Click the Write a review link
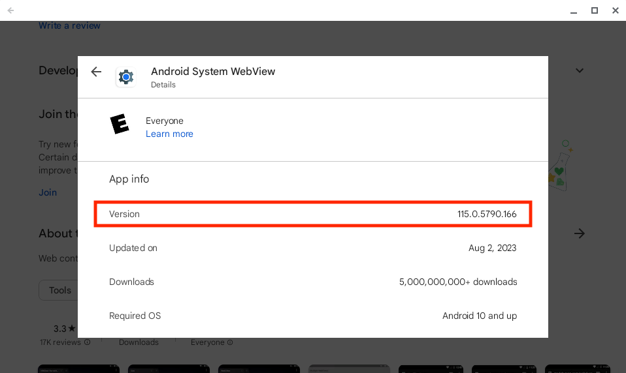This screenshot has width=626, height=373. [x=69, y=25]
